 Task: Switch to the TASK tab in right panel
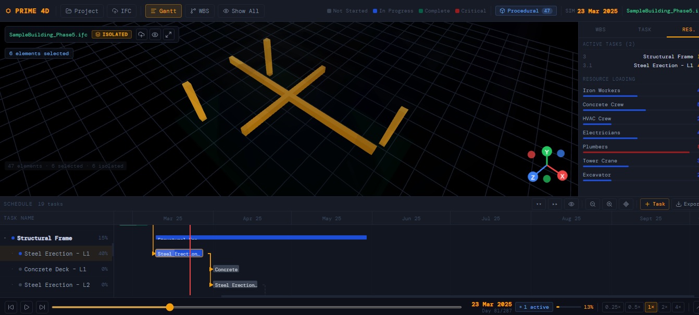tap(644, 30)
